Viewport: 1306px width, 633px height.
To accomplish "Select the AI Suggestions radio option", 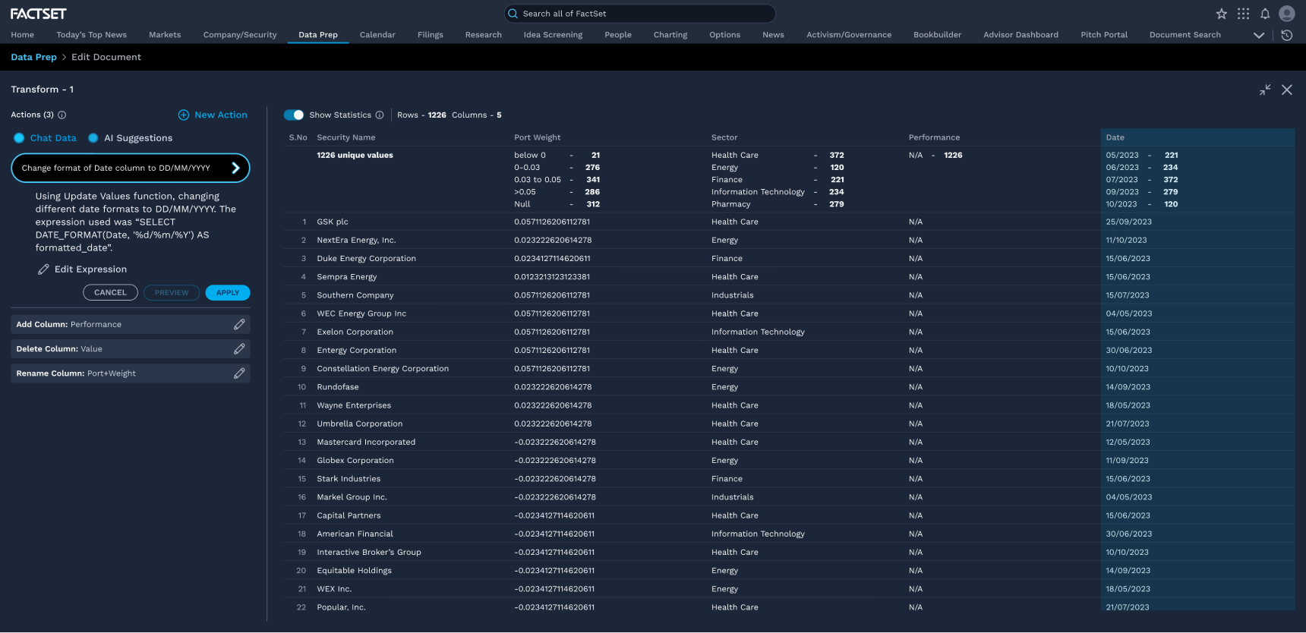I will 93,138.
